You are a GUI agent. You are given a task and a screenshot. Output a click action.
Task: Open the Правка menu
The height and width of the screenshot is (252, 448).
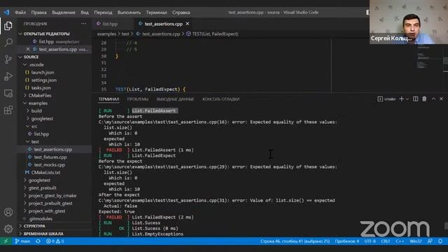coord(39,13)
